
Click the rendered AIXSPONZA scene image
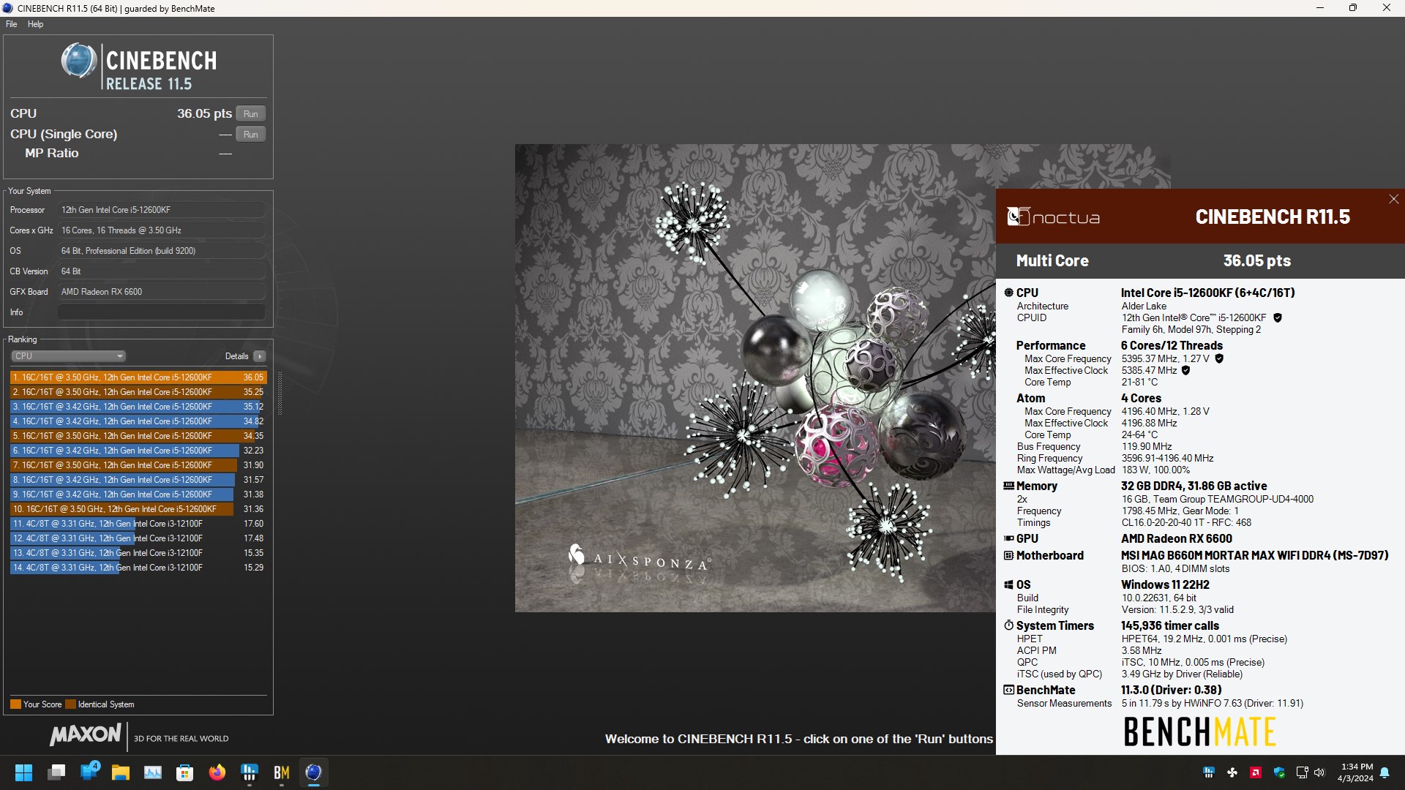click(755, 377)
